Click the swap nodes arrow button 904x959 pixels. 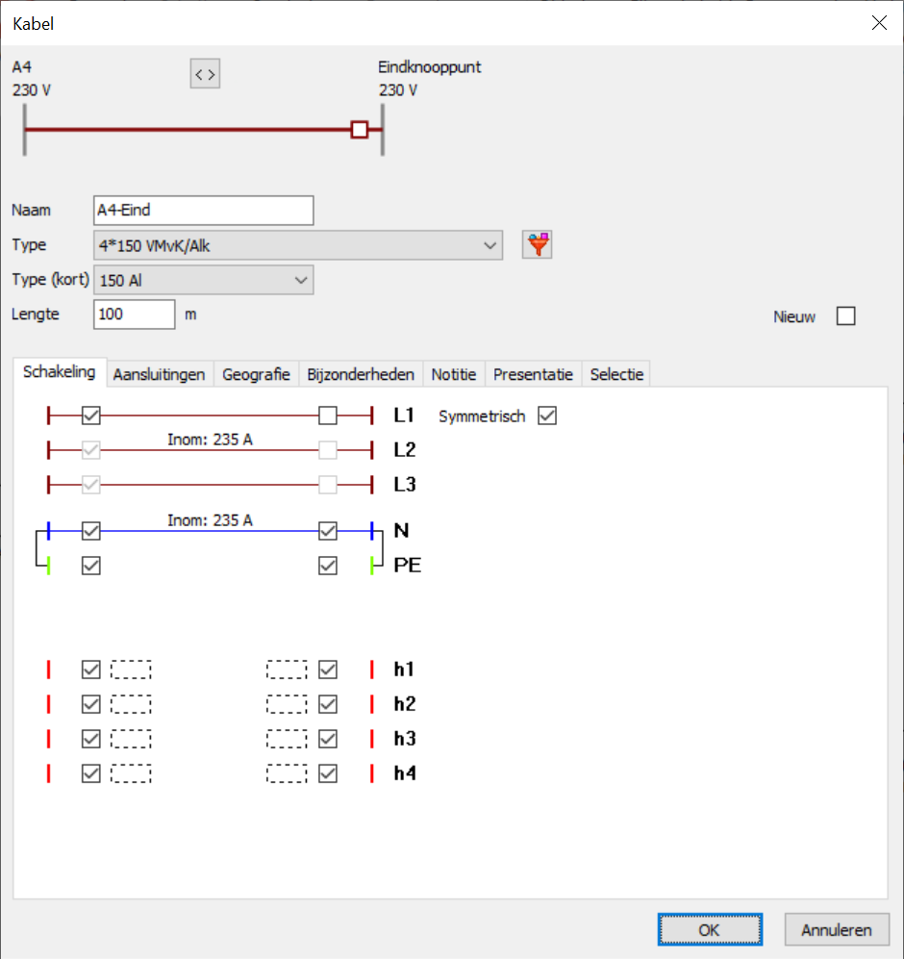pos(205,73)
